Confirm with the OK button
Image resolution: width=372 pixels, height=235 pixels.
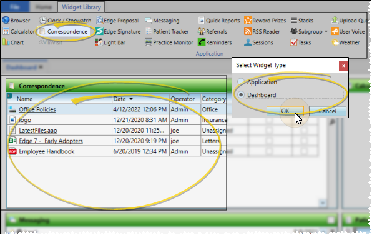pyautogui.click(x=285, y=111)
